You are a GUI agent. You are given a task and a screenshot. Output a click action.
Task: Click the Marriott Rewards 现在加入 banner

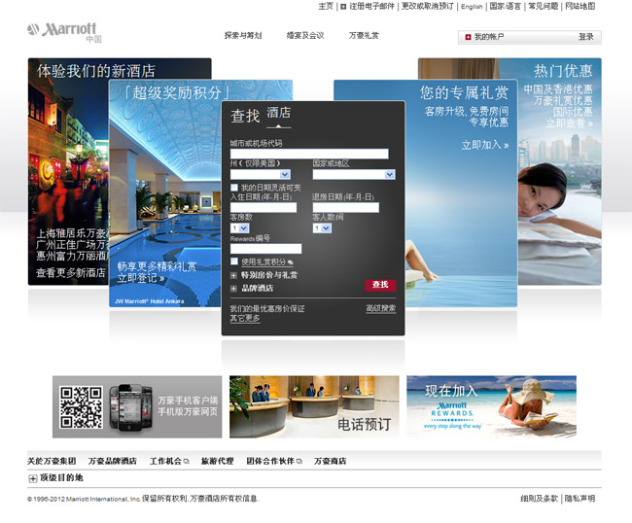pyautogui.click(x=491, y=406)
